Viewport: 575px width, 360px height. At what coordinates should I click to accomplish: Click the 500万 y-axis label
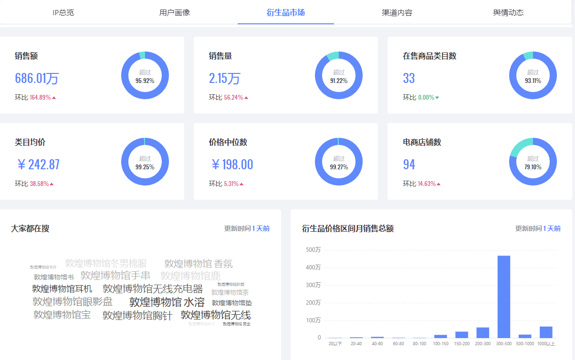click(x=313, y=250)
